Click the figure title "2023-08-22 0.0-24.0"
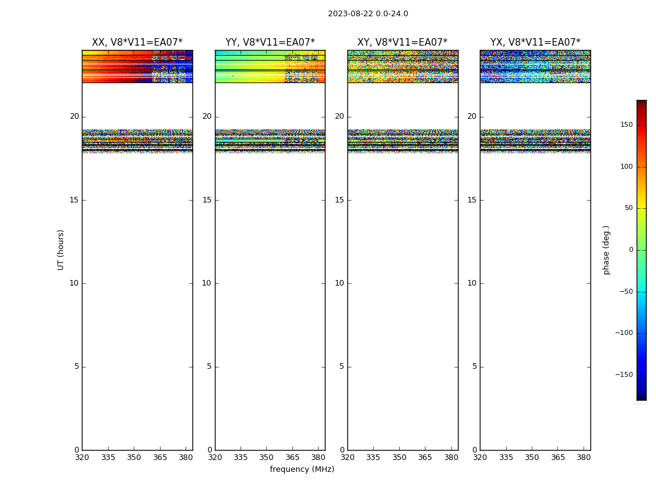 coord(368,14)
